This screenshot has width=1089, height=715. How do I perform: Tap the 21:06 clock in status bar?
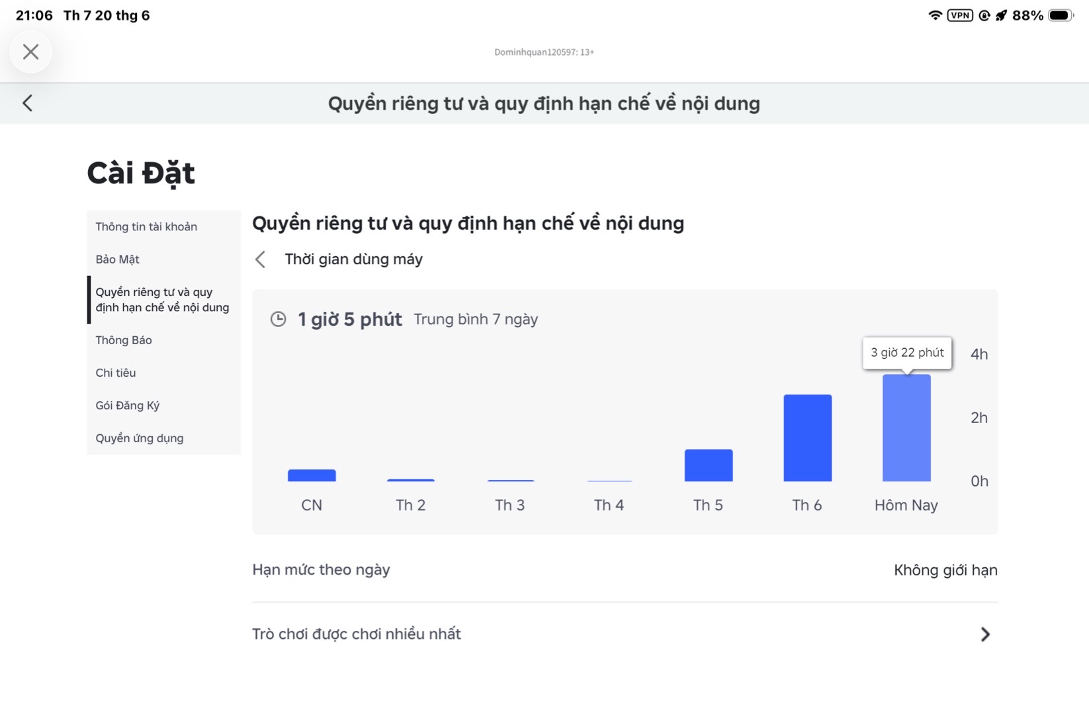tap(34, 15)
